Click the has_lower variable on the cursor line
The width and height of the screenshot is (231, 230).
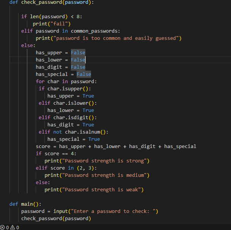[49, 60]
